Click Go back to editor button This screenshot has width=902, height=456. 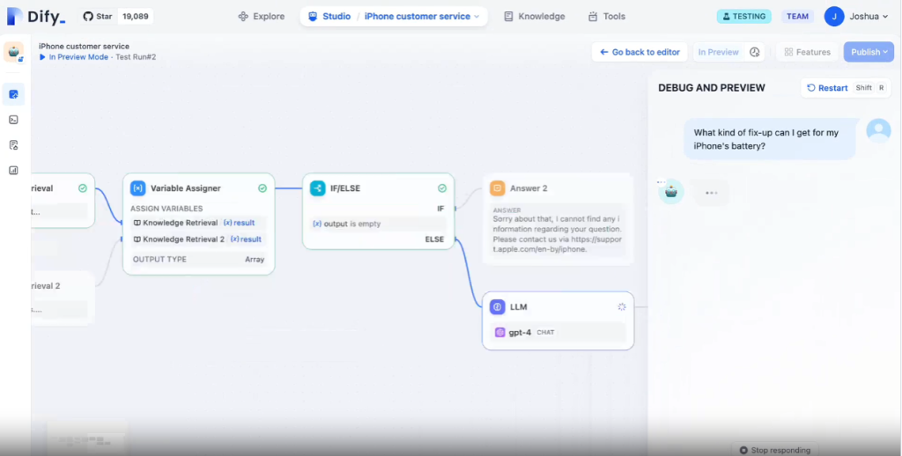click(640, 52)
